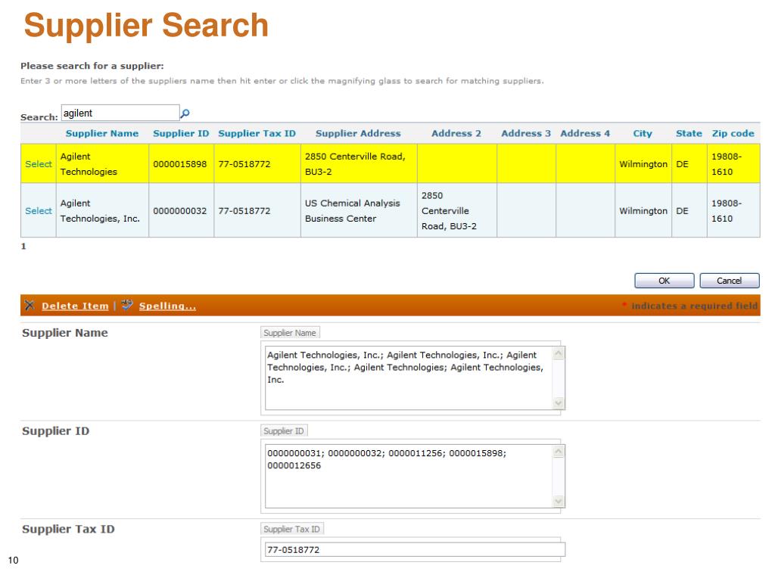Open the Delete Item link

[75, 306]
